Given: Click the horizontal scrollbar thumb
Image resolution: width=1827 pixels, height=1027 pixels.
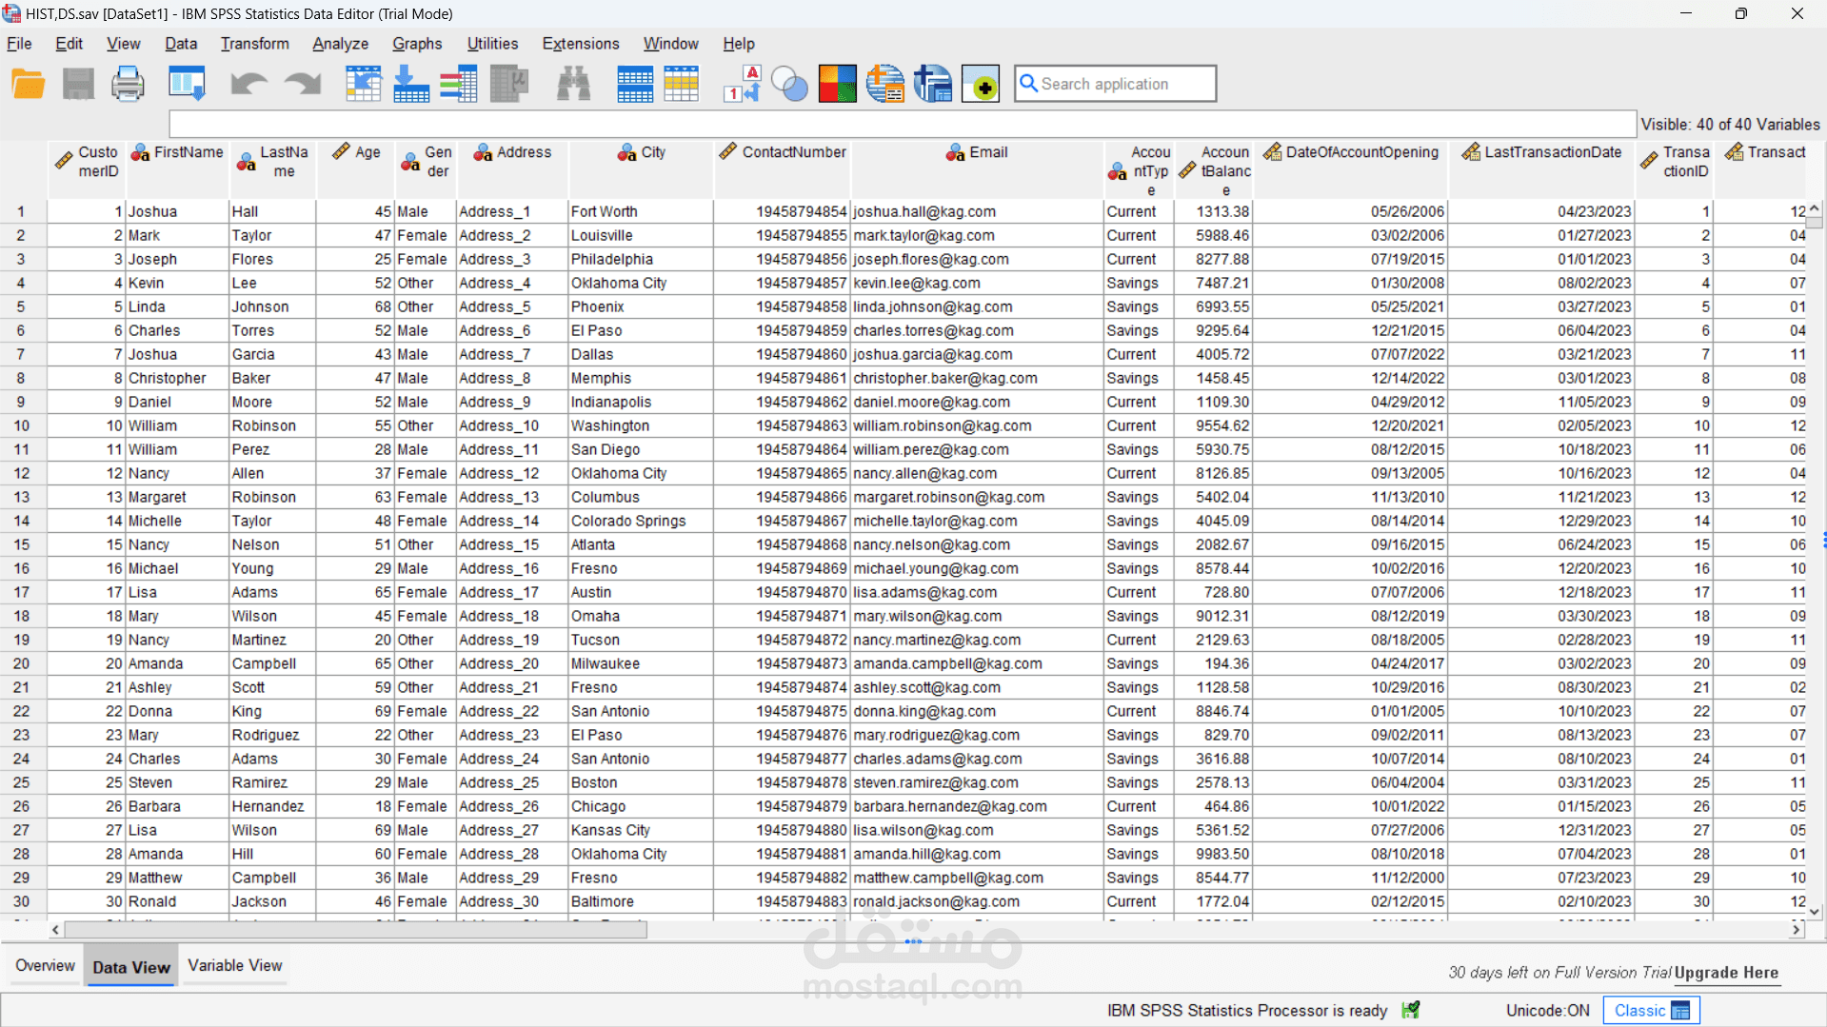Looking at the screenshot, I should (355, 930).
